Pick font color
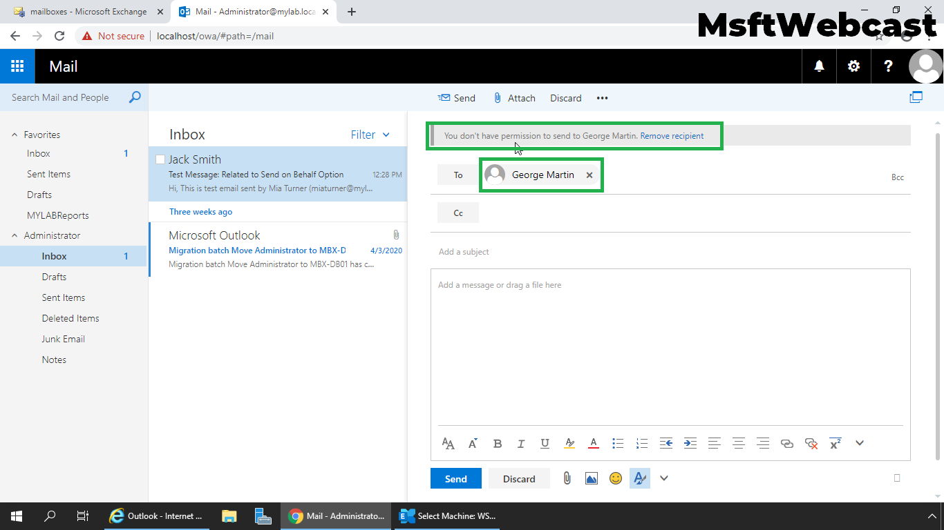 [593, 444]
